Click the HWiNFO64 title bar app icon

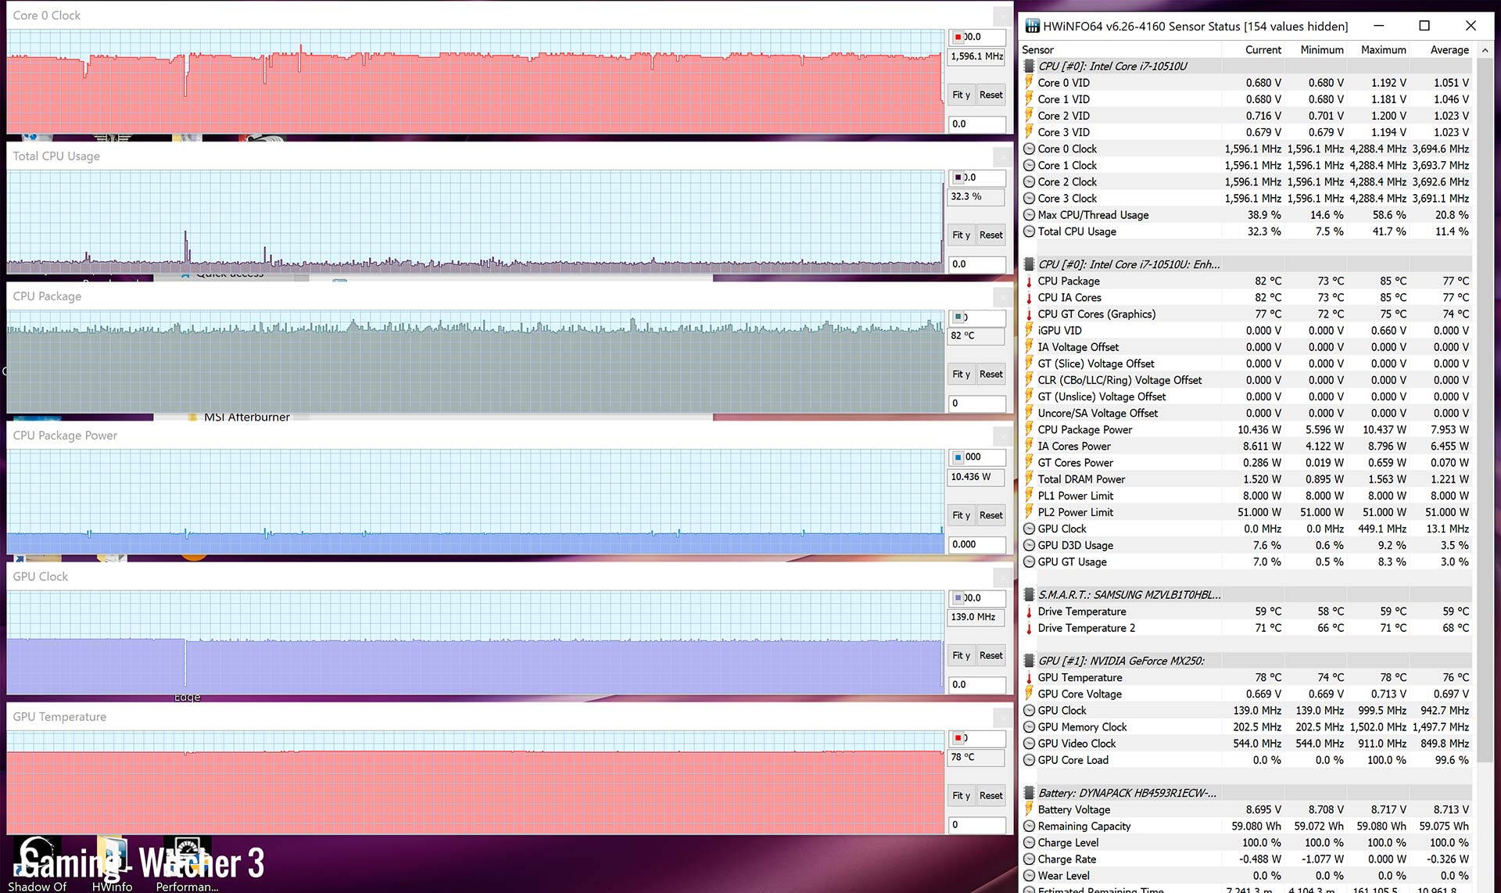pos(1032,26)
